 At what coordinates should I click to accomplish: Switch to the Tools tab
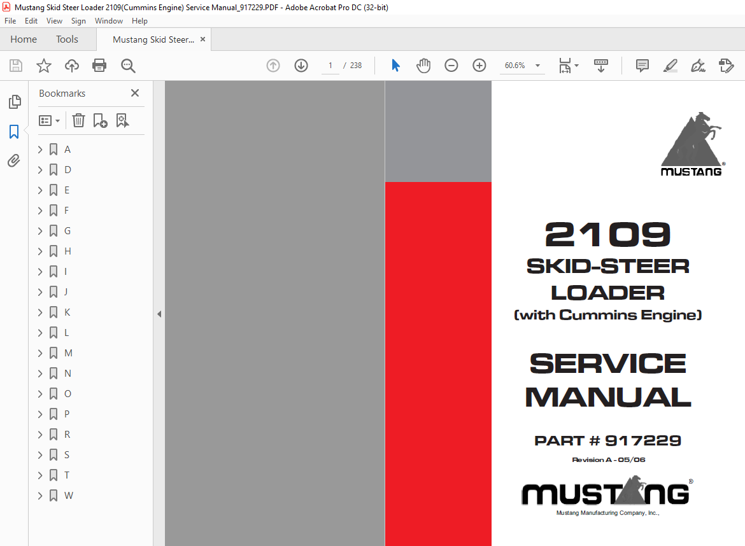[x=67, y=39]
